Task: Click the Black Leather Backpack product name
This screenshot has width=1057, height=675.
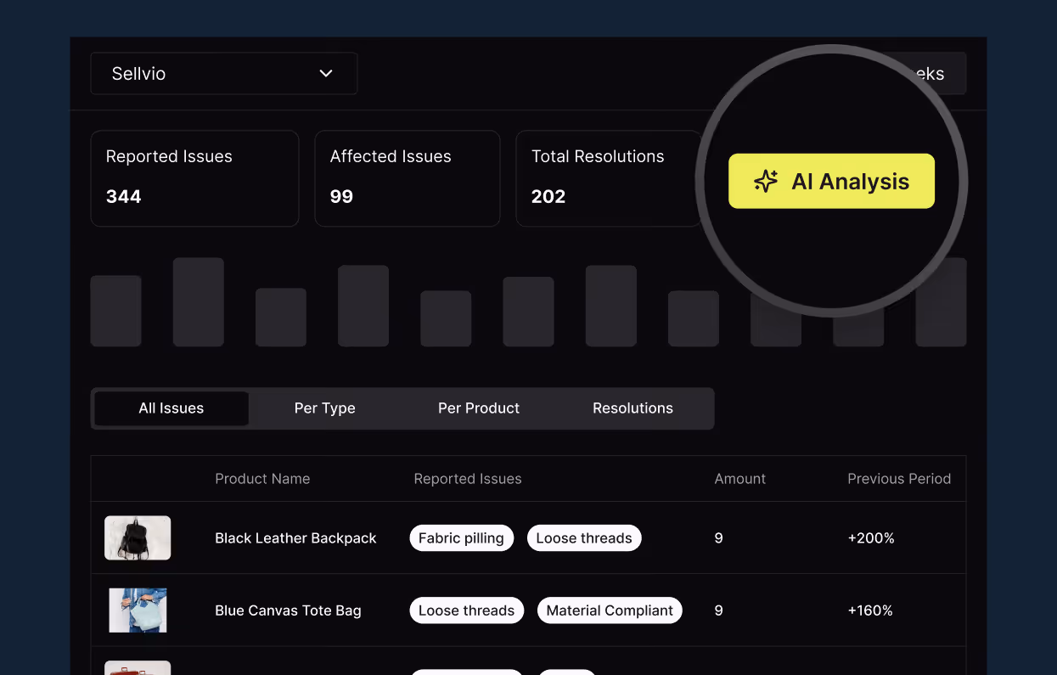Action: [x=295, y=538]
